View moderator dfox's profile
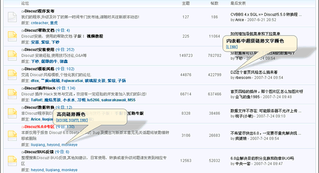The width and height of the screenshot is (319, 173). pos(35,81)
